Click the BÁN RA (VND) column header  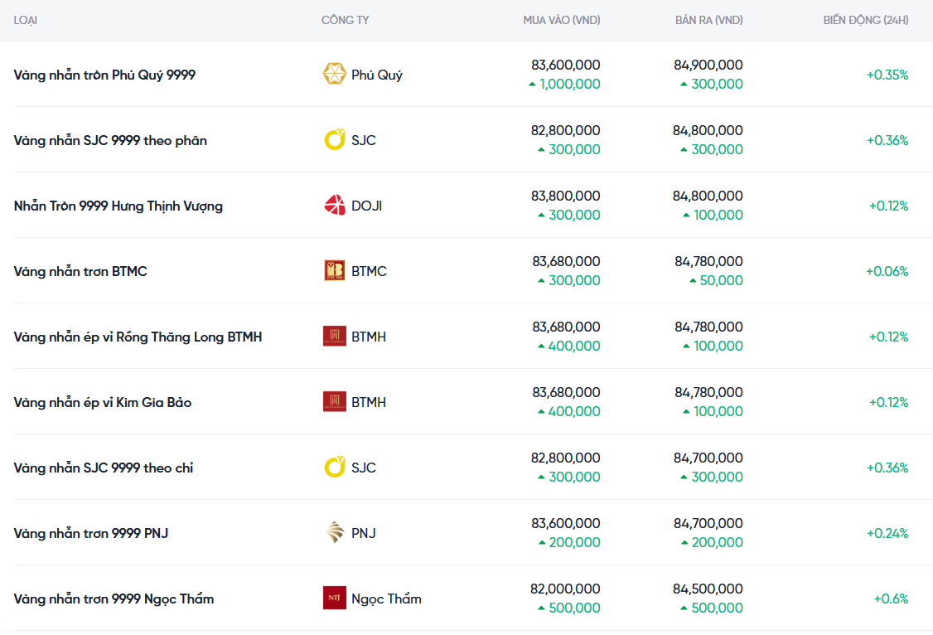(x=708, y=20)
